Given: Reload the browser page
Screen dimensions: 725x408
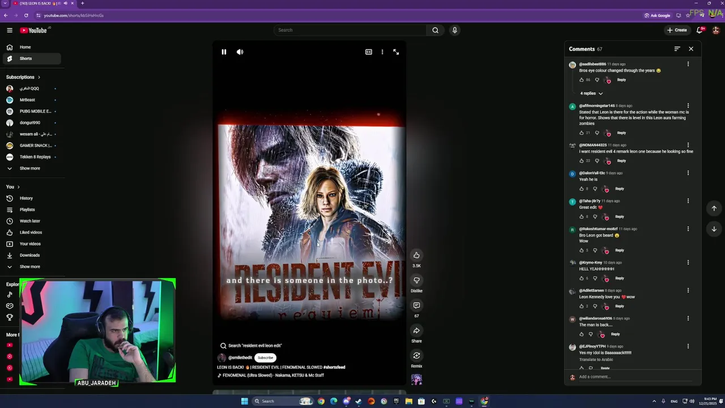Looking at the screenshot, I should coord(26,15).
